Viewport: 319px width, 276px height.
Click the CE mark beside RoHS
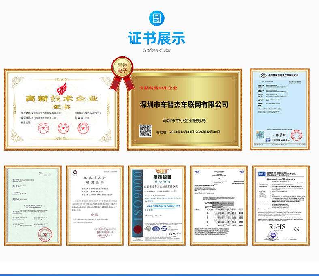click(x=297, y=229)
